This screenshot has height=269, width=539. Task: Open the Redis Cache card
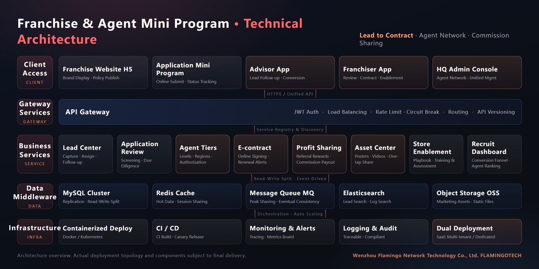[x=197, y=196]
